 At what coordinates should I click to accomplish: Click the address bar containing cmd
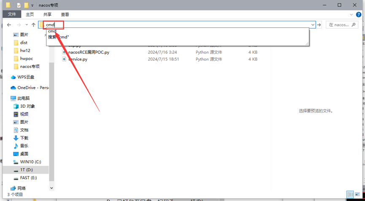169,25
